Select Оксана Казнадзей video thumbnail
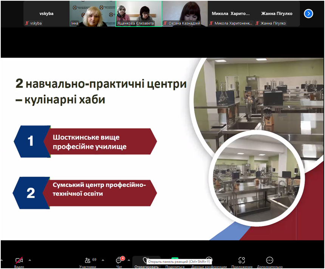 pyautogui.click(x=185, y=14)
